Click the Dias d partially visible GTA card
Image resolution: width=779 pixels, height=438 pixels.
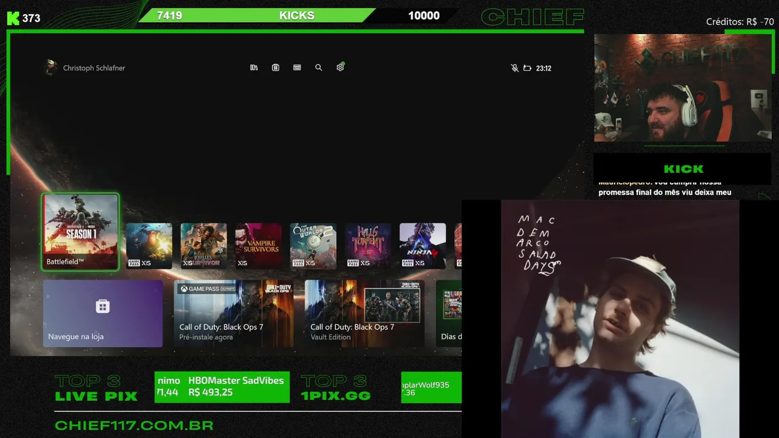pos(449,313)
